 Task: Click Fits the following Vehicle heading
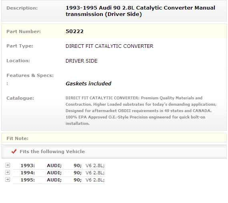click(x=52, y=152)
